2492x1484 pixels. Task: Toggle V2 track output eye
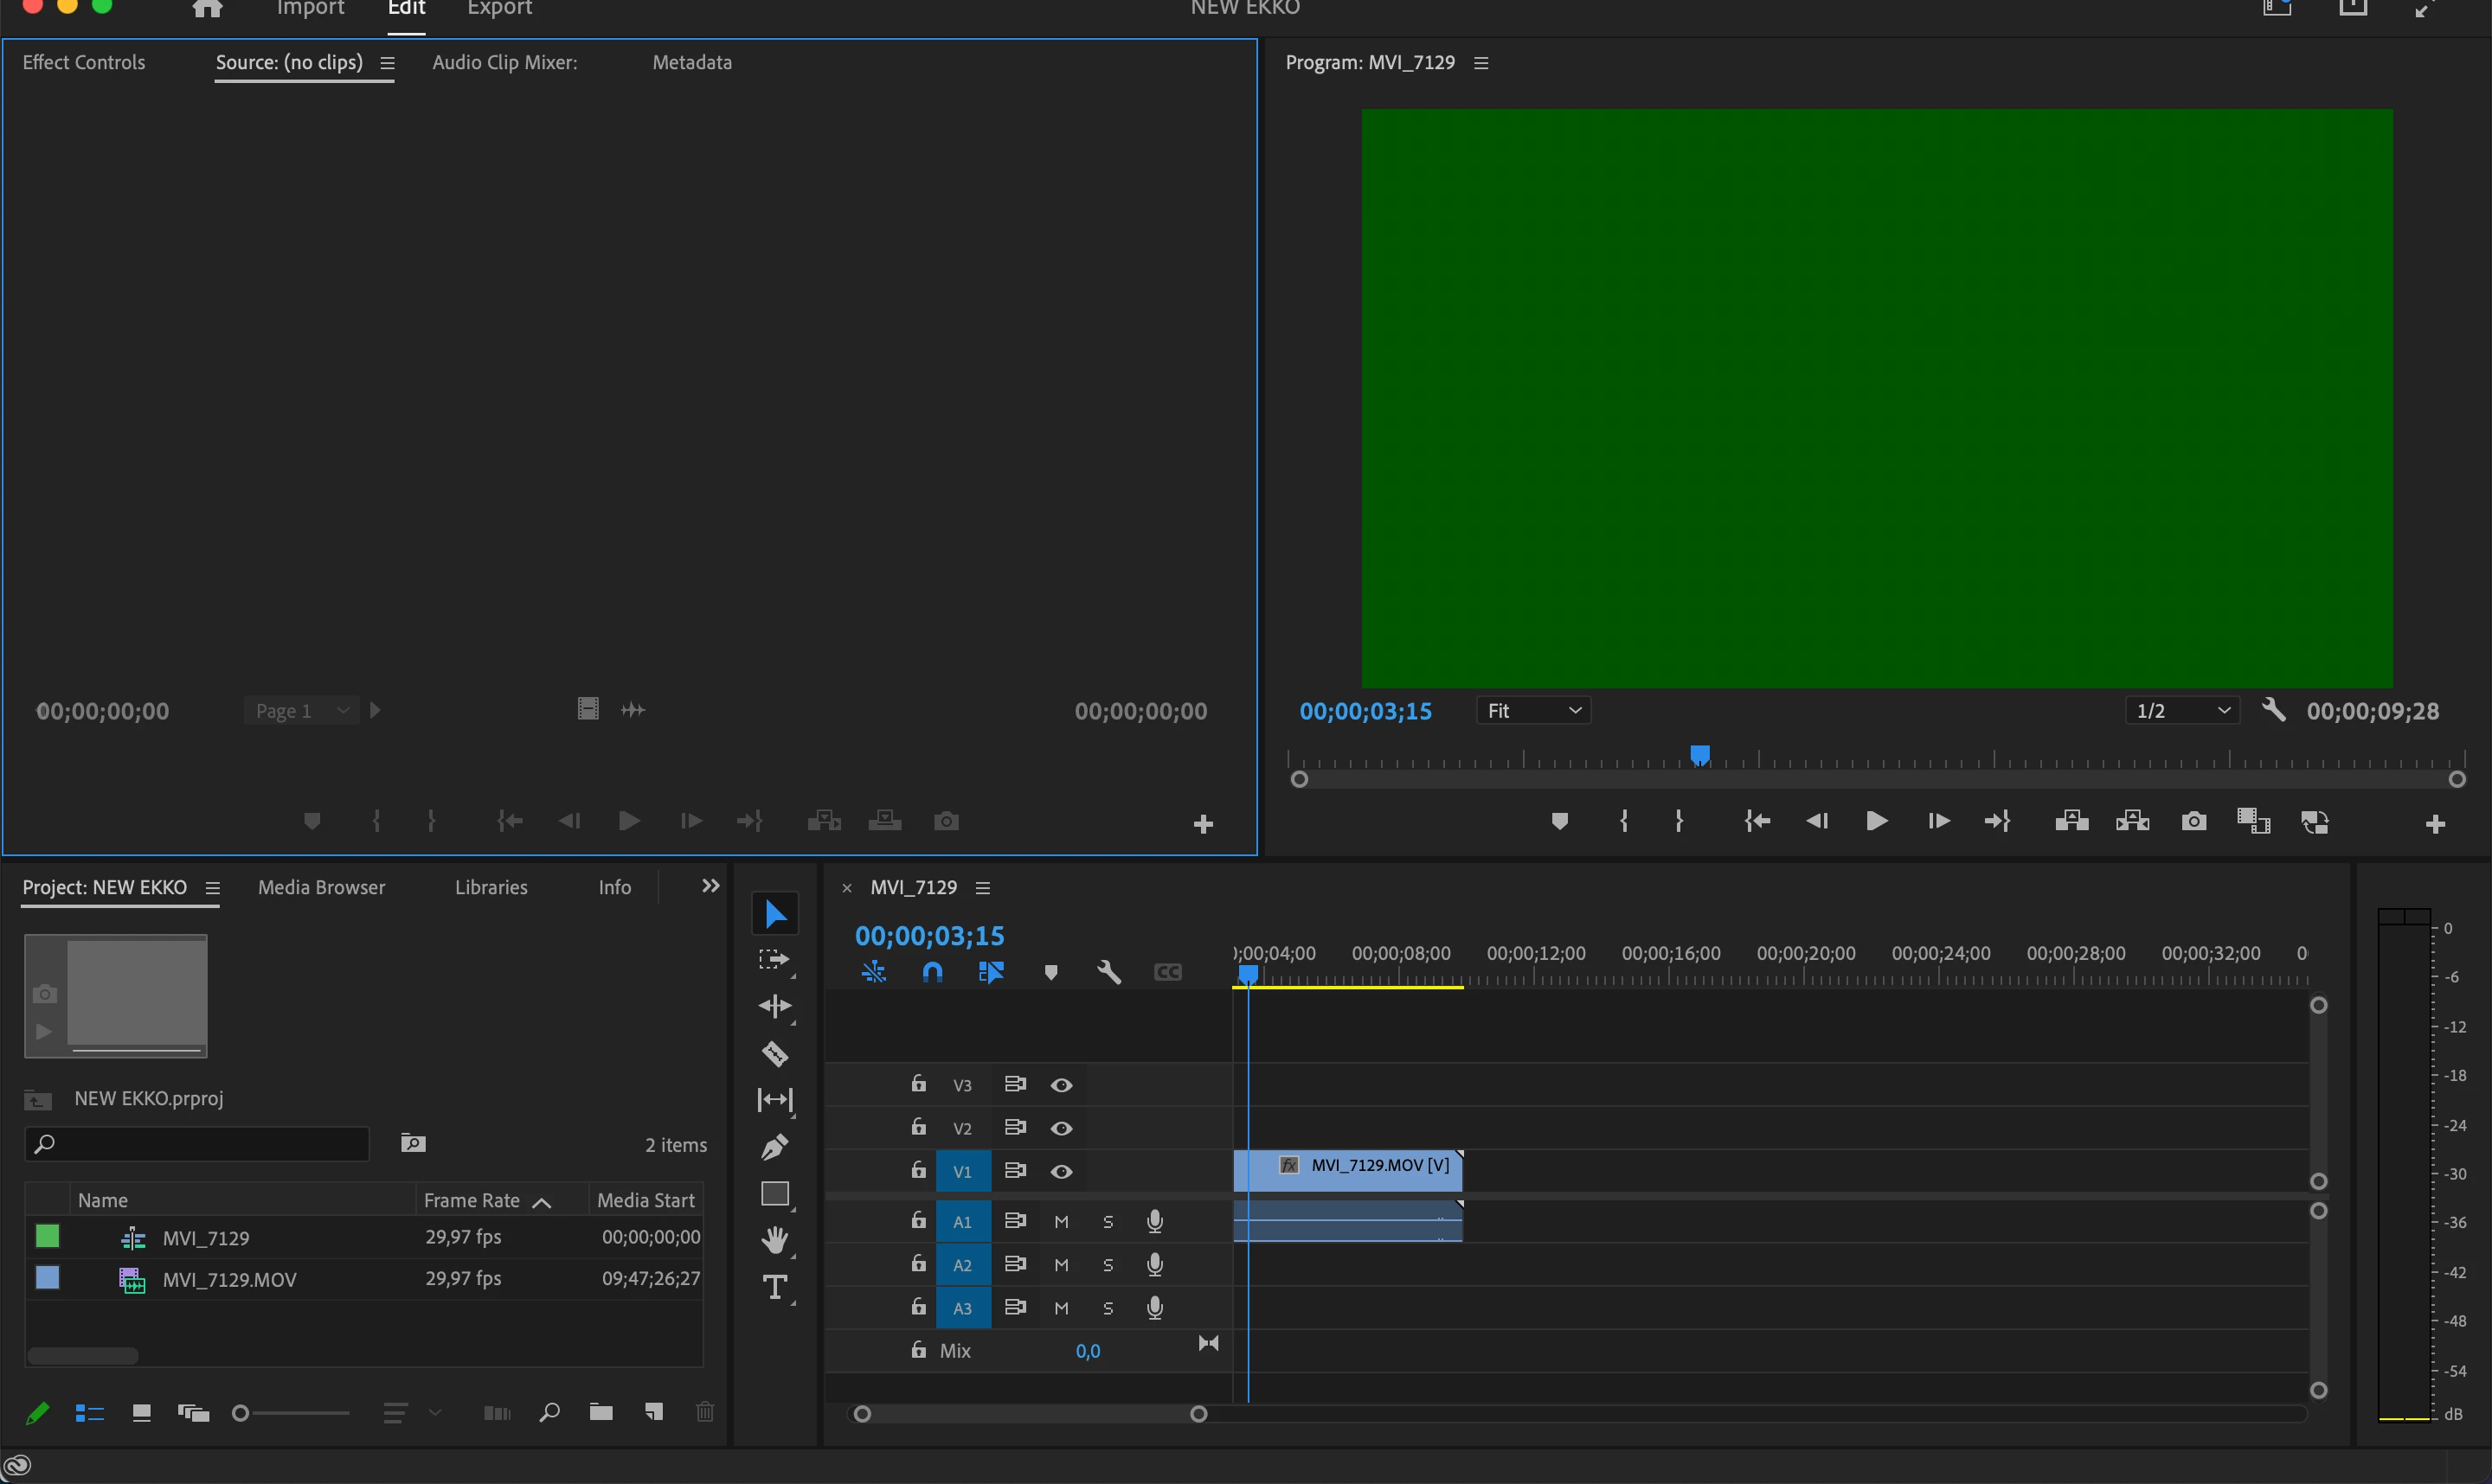(1062, 1128)
